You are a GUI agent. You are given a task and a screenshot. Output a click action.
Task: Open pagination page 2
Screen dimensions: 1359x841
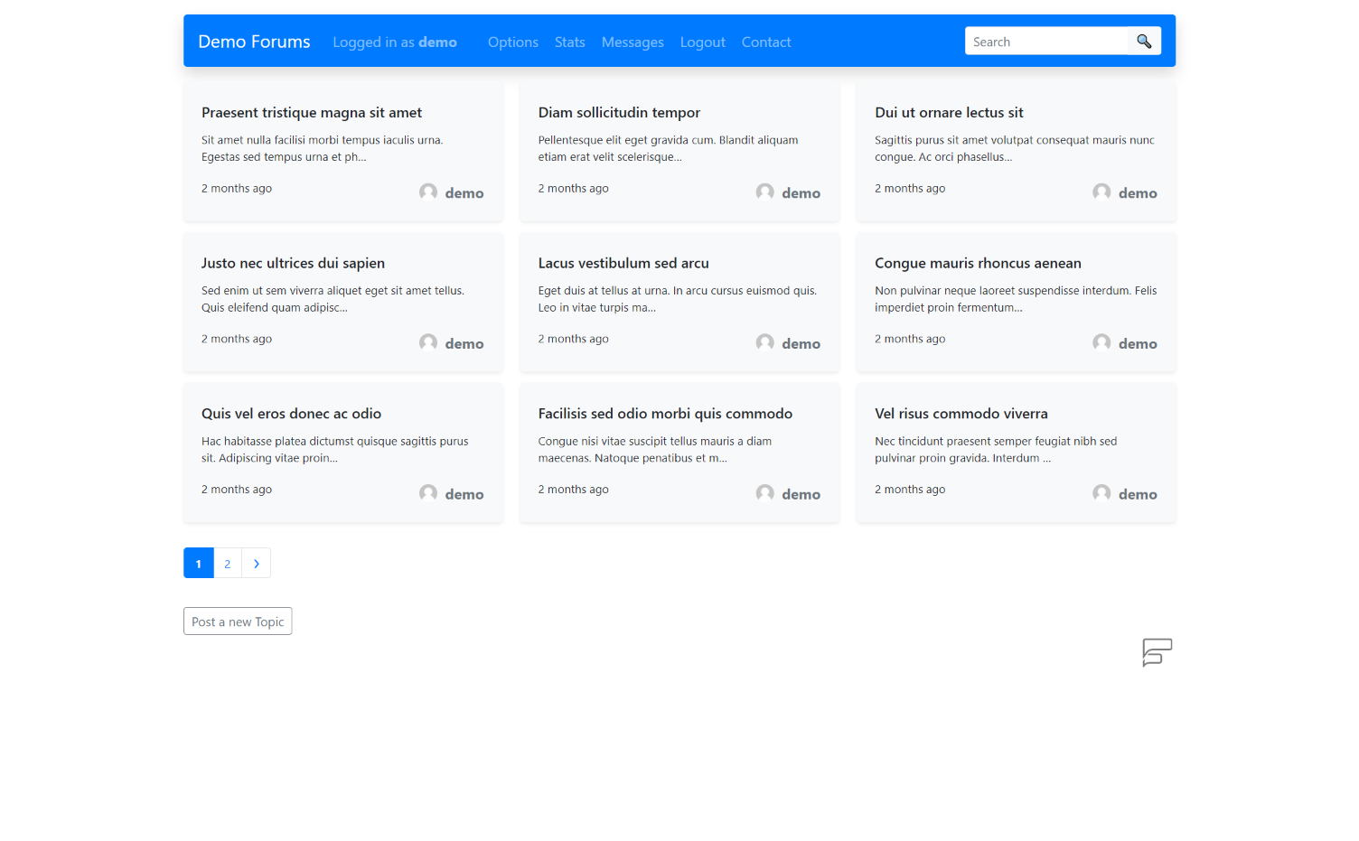[228, 564]
